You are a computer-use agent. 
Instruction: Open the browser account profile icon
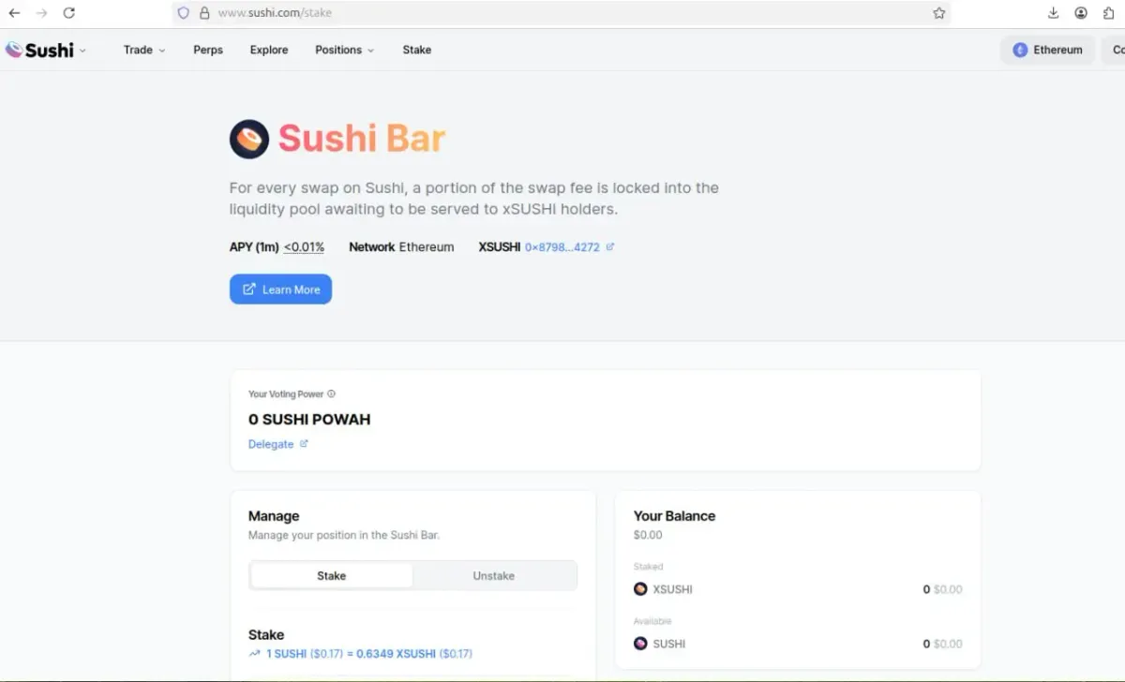[x=1081, y=13]
